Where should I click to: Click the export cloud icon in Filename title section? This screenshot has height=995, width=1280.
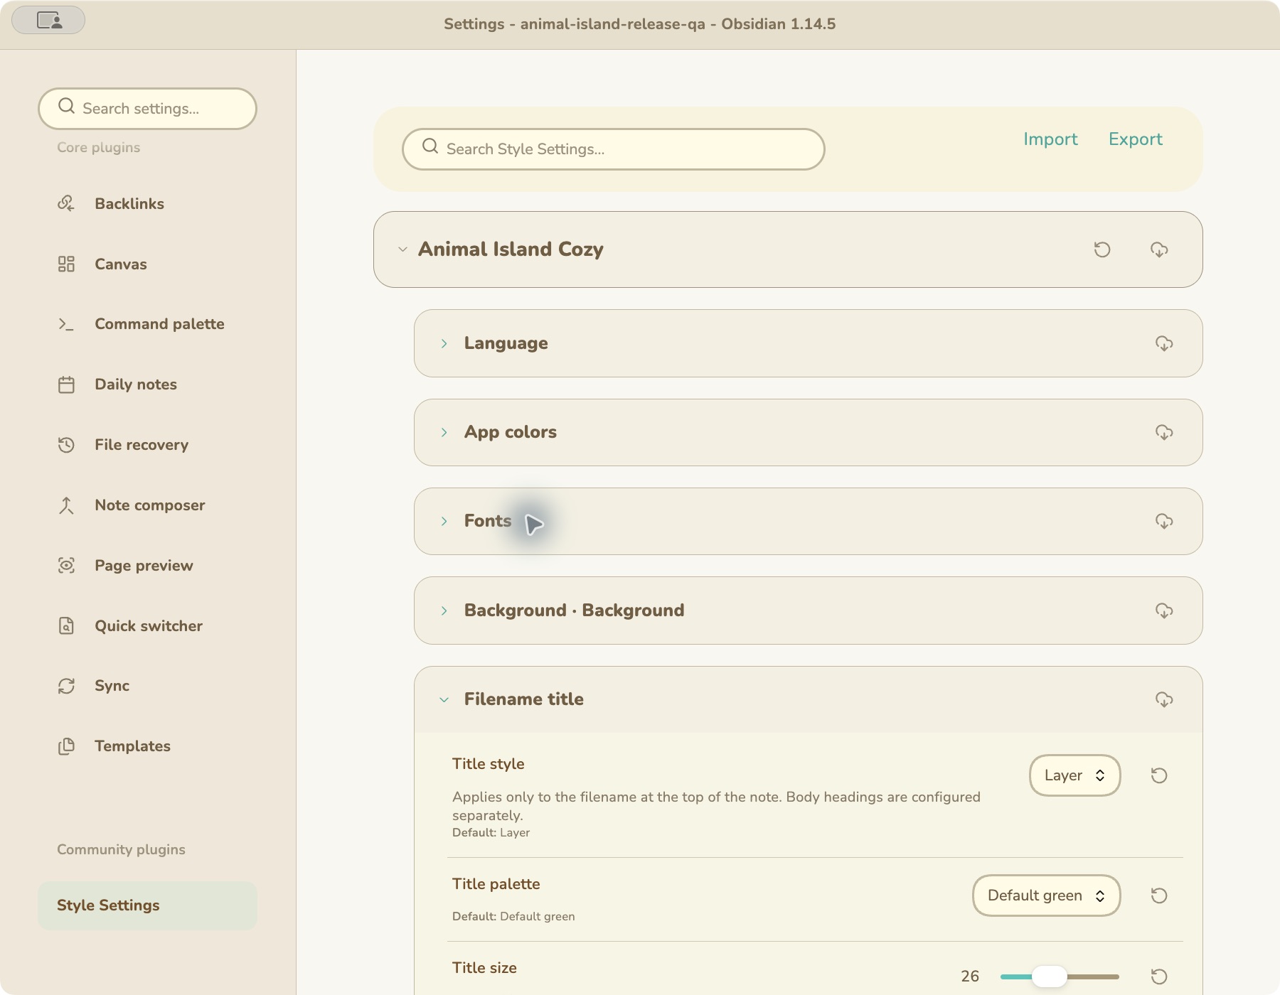coord(1164,699)
